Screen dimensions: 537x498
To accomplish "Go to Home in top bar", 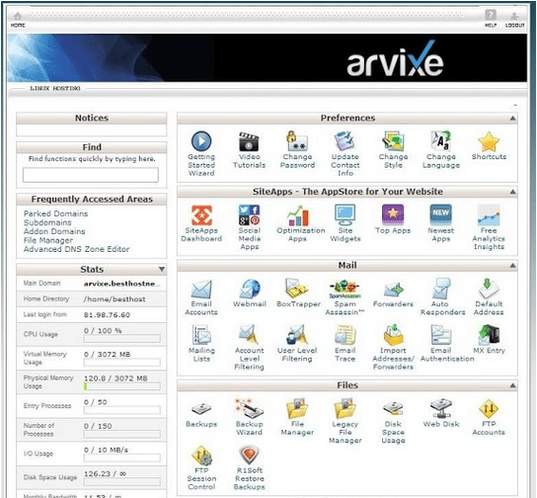I will click(18, 19).
